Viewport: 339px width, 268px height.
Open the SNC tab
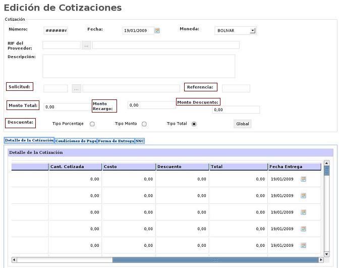[x=140, y=141]
